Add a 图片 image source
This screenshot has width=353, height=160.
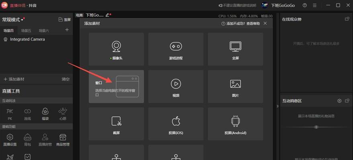pyautogui.click(x=235, y=86)
